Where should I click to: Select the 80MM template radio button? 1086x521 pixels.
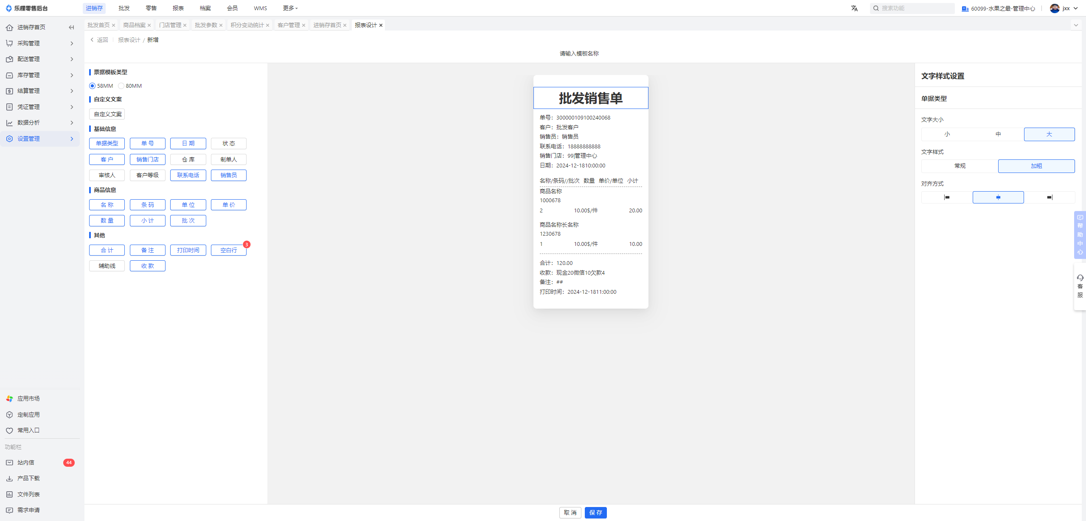click(121, 86)
